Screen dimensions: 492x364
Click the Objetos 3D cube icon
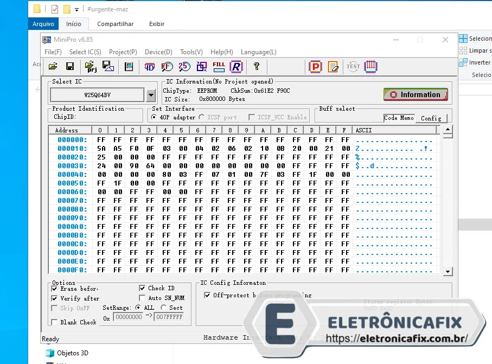(x=50, y=353)
